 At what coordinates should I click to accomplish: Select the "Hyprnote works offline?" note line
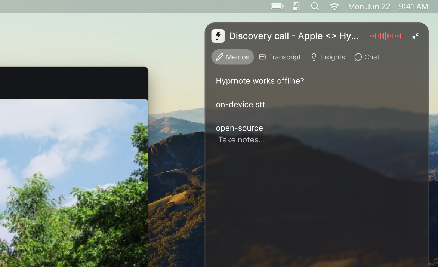pyautogui.click(x=260, y=81)
